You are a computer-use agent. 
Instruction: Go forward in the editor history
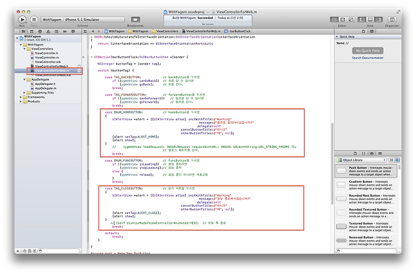tap(99, 31)
